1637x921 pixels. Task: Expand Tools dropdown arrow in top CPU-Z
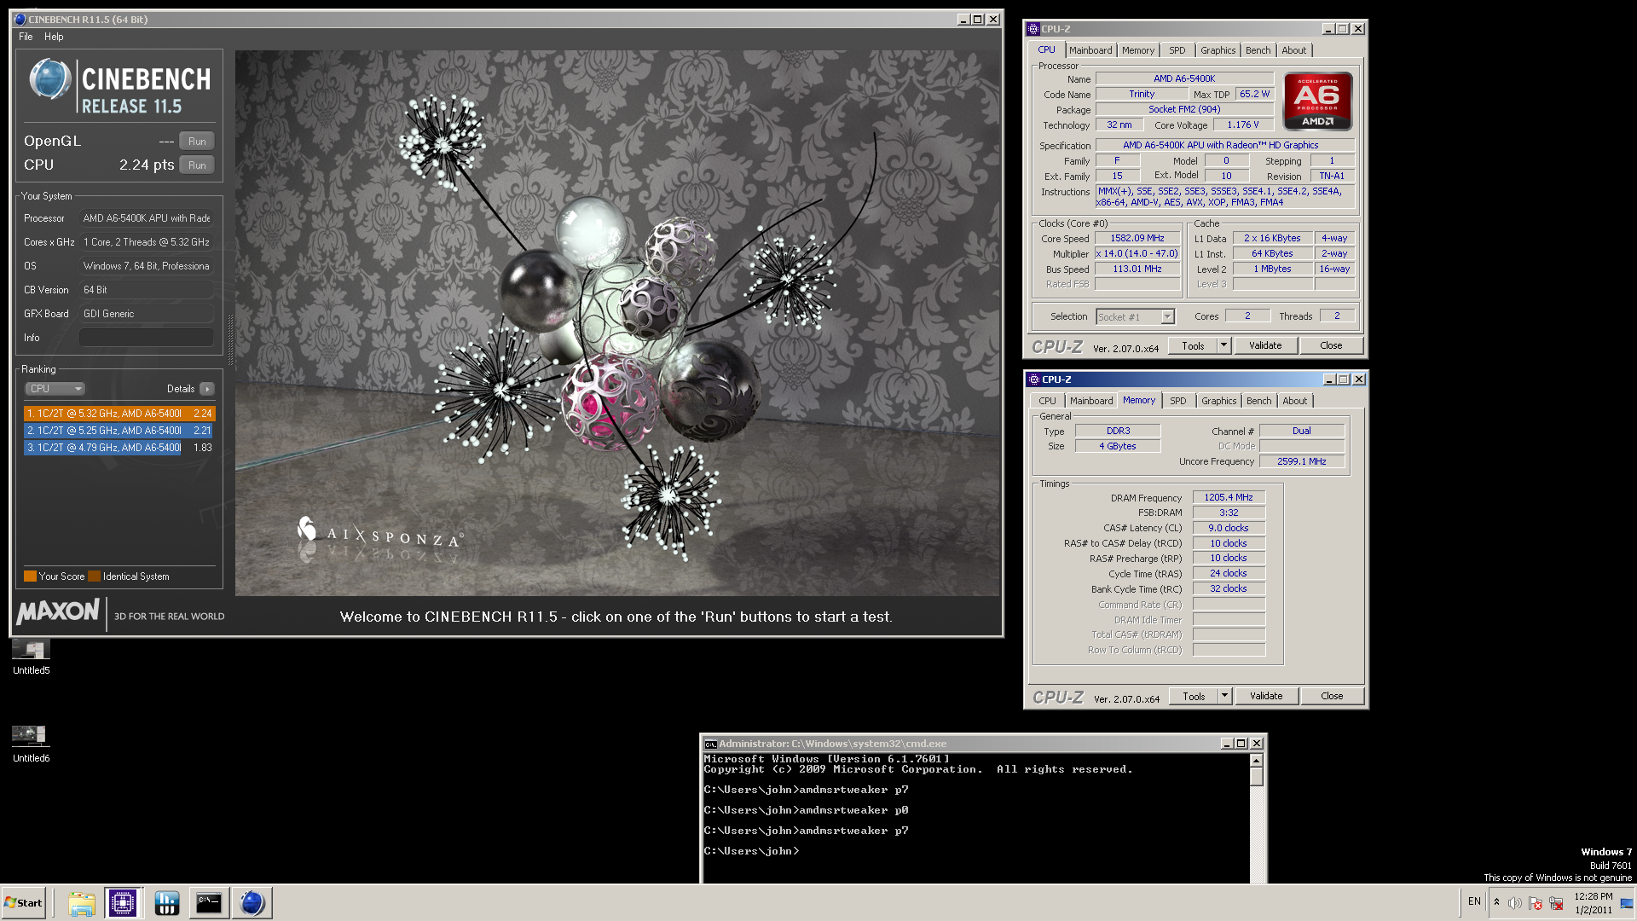pyautogui.click(x=1223, y=346)
